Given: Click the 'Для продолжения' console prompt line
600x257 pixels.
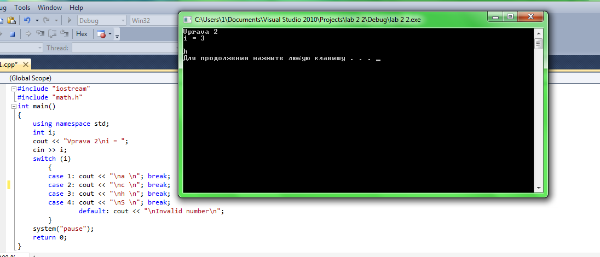Looking at the screenshot, I should (x=282, y=59).
